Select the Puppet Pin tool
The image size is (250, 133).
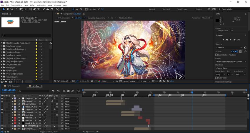tap(62, 9)
